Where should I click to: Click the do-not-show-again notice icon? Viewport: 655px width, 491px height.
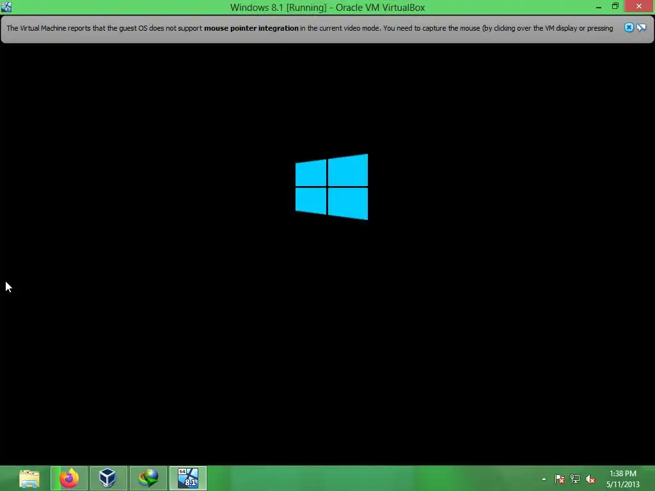[x=641, y=27]
